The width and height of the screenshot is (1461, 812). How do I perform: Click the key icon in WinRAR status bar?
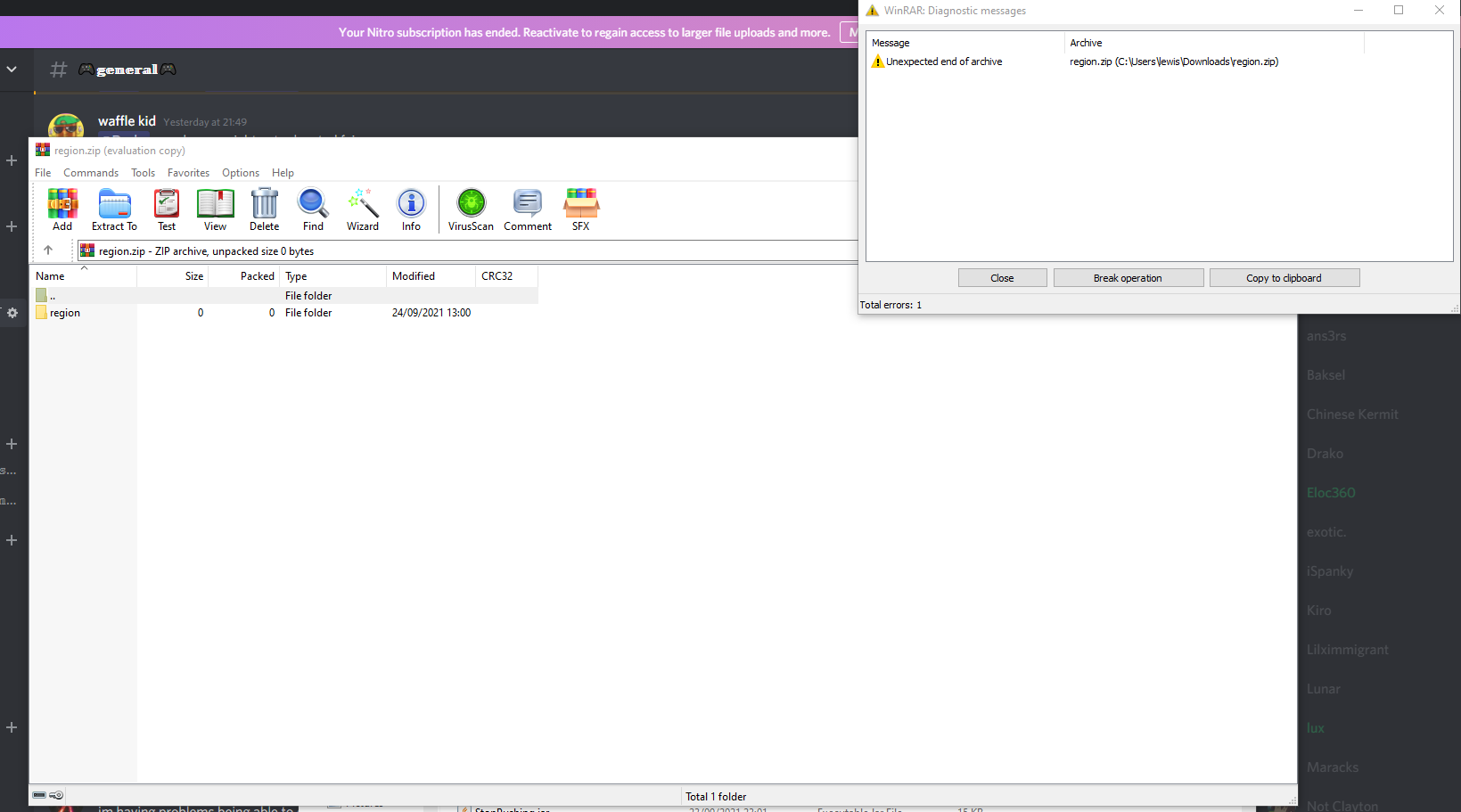(56, 795)
